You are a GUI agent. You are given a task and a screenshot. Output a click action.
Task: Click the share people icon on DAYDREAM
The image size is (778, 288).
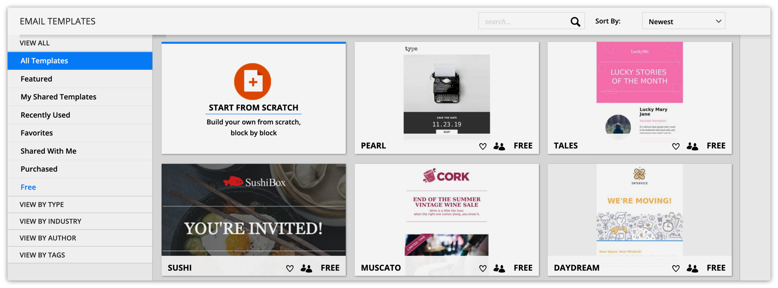[692, 268]
